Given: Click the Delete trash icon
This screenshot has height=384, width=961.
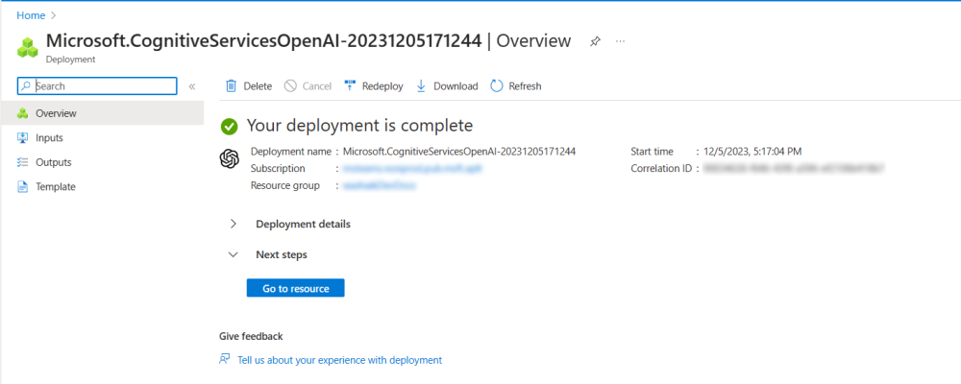Looking at the screenshot, I should click(x=231, y=86).
